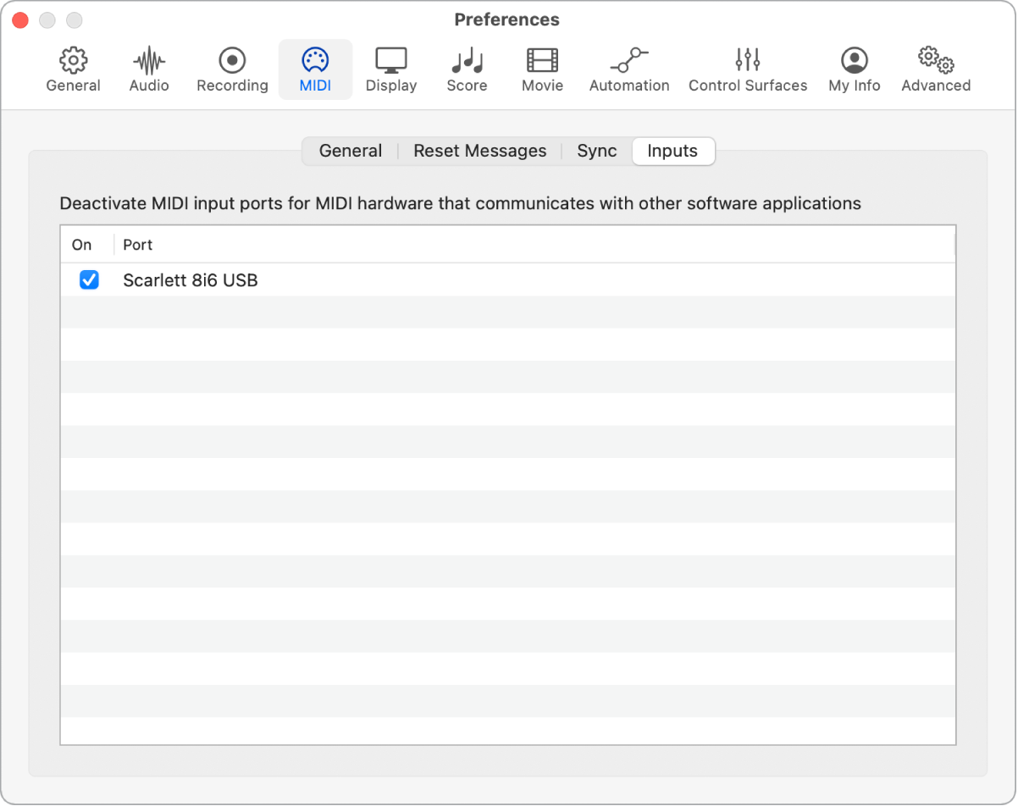Viewport: 1018px width, 806px height.
Task: Open the General preferences gear icon
Action: tap(74, 61)
